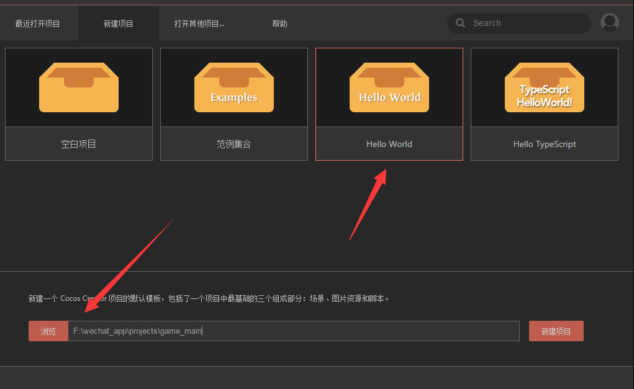Choose the Examples folder icon template
Screen dimensions: 634x389
[234, 87]
